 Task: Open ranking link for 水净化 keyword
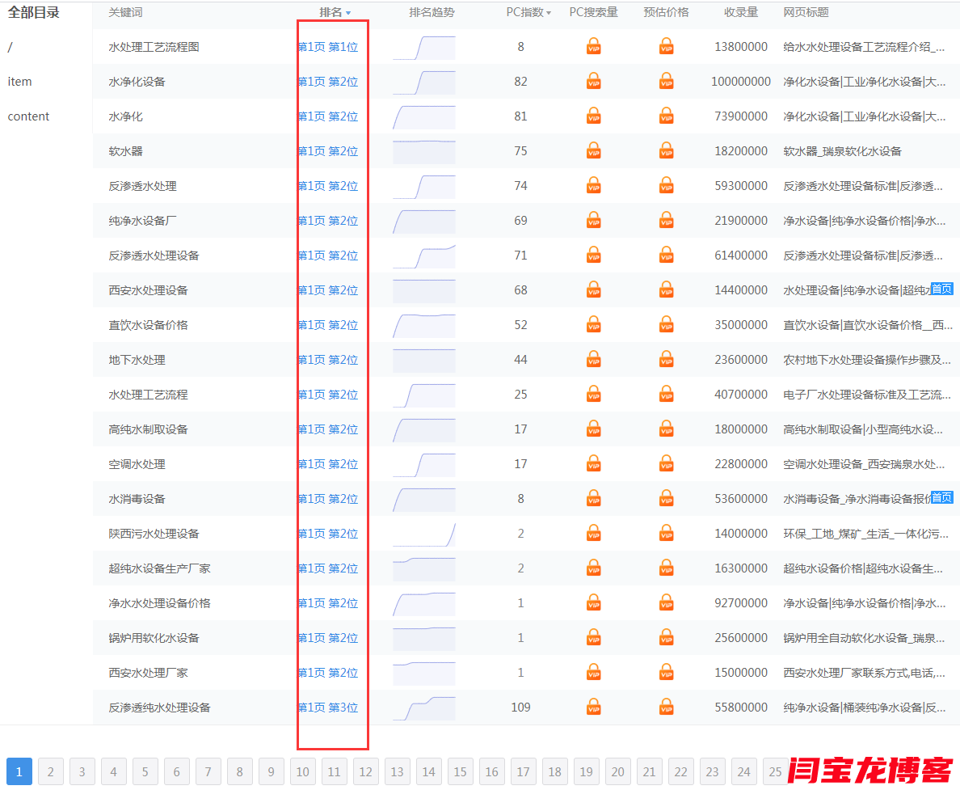pos(328,116)
